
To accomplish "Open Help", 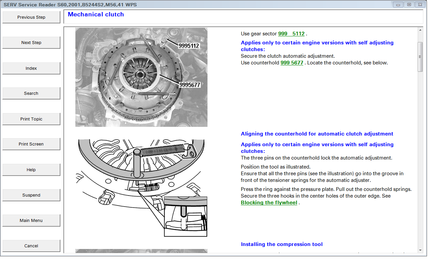I will coord(31,170).
